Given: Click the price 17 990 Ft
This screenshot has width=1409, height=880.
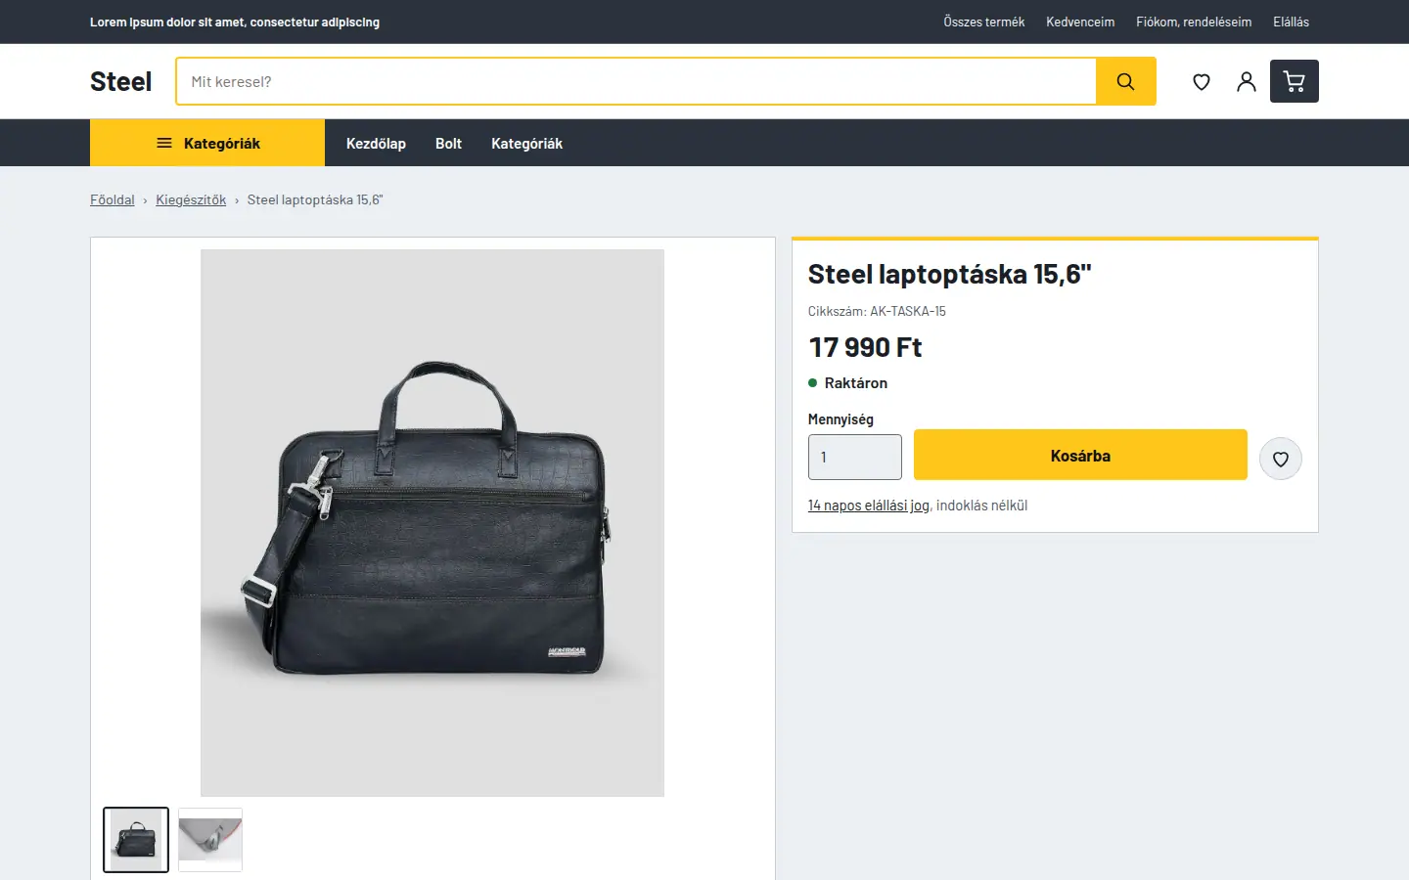Looking at the screenshot, I should (865, 347).
